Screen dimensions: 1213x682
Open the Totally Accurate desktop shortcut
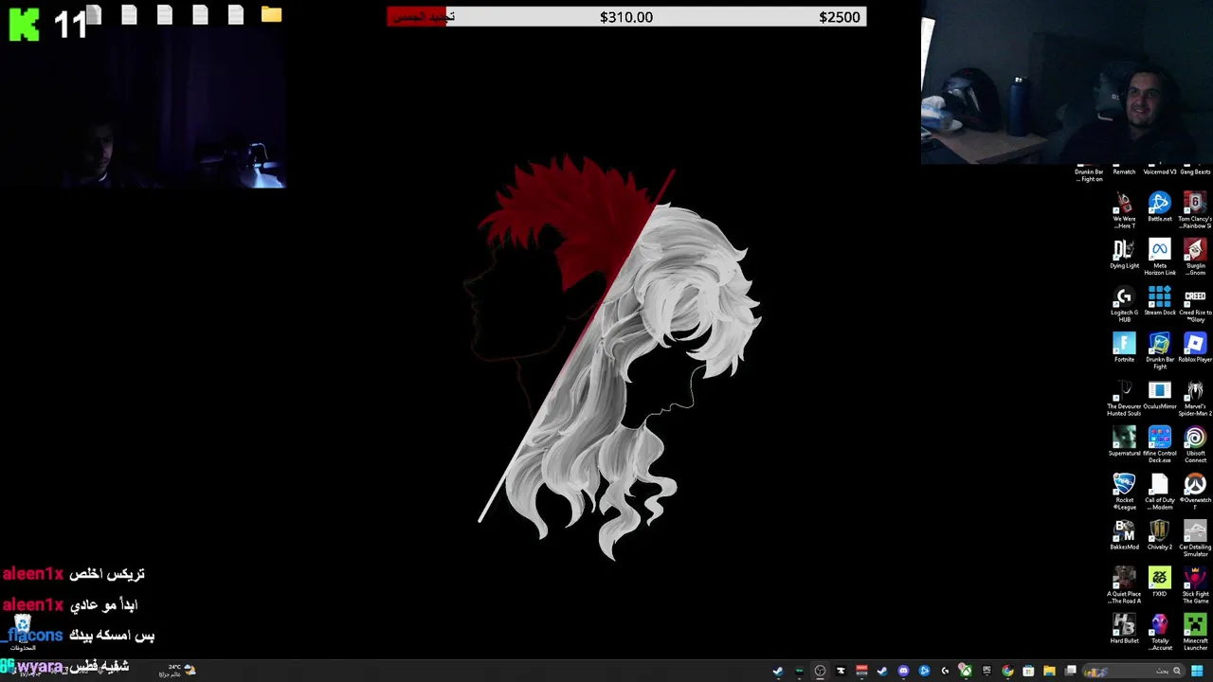[1159, 633]
